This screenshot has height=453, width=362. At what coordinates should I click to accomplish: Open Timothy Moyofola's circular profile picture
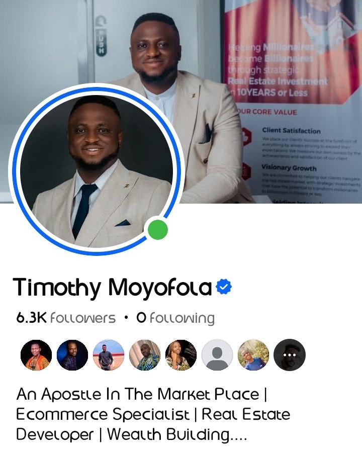97,169
